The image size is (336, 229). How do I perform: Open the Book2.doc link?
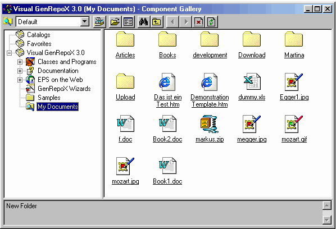(x=167, y=139)
